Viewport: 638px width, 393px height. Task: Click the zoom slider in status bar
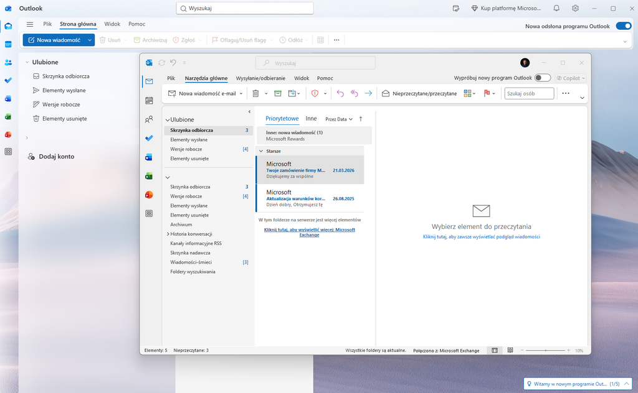click(545, 350)
